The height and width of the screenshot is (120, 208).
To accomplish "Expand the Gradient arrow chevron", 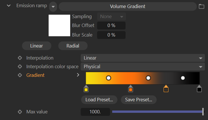I will pos(78,75).
